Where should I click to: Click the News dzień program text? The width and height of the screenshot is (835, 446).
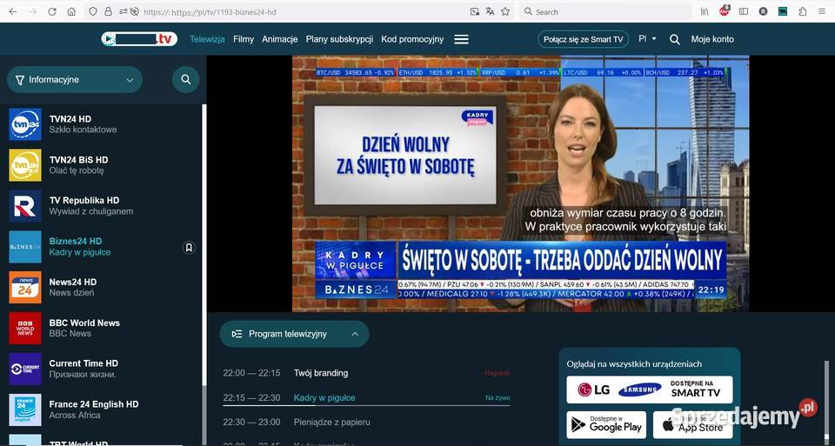(71, 293)
